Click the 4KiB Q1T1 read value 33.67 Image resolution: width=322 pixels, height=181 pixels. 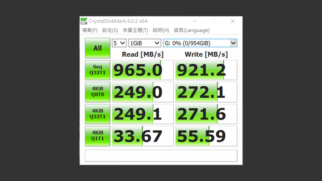coord(143,136)
